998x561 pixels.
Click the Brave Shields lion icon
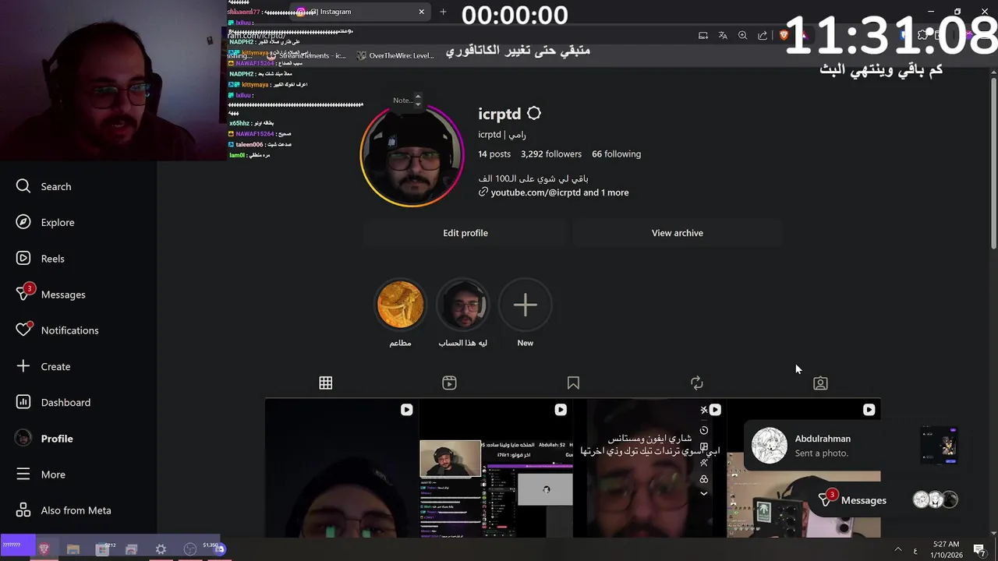coord(784,35)
